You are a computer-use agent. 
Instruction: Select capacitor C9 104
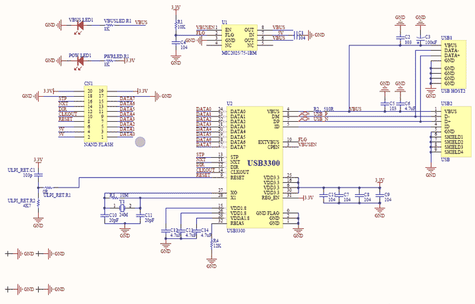click(x=379, y=195)
